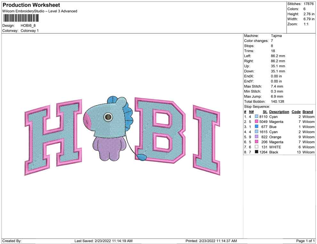Click the magenta swatch for stitch 206
Screen dimensions: 317x244
256,142
